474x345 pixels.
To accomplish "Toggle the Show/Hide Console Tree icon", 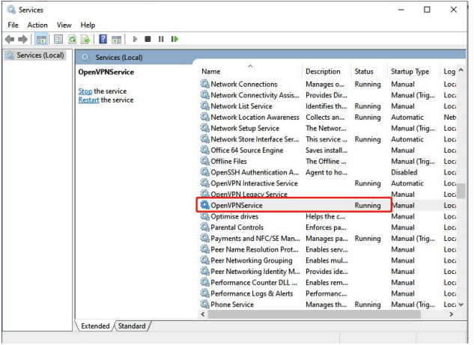I will coord(40,39).
